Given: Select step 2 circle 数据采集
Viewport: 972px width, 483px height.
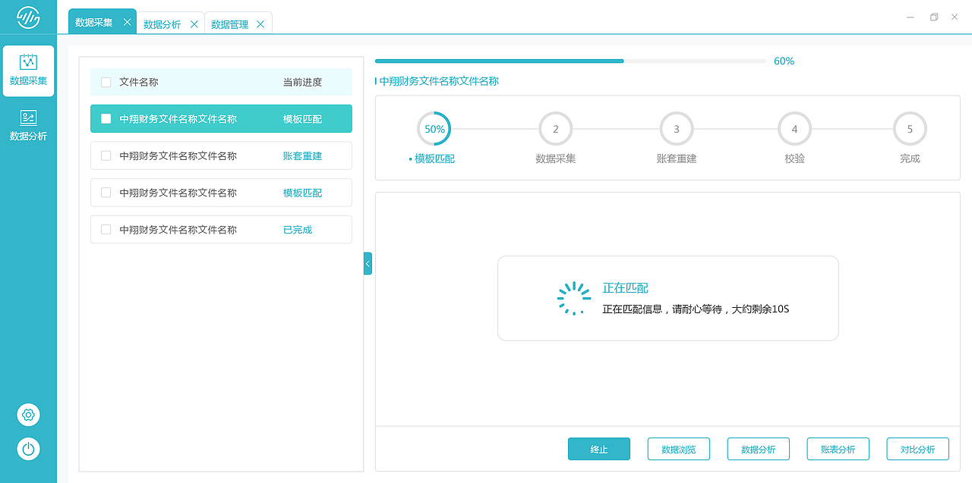Looking at the screenshot, I should tap(555, 129).
